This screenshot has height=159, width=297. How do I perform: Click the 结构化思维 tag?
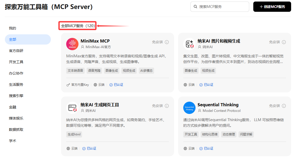(210, 134)
